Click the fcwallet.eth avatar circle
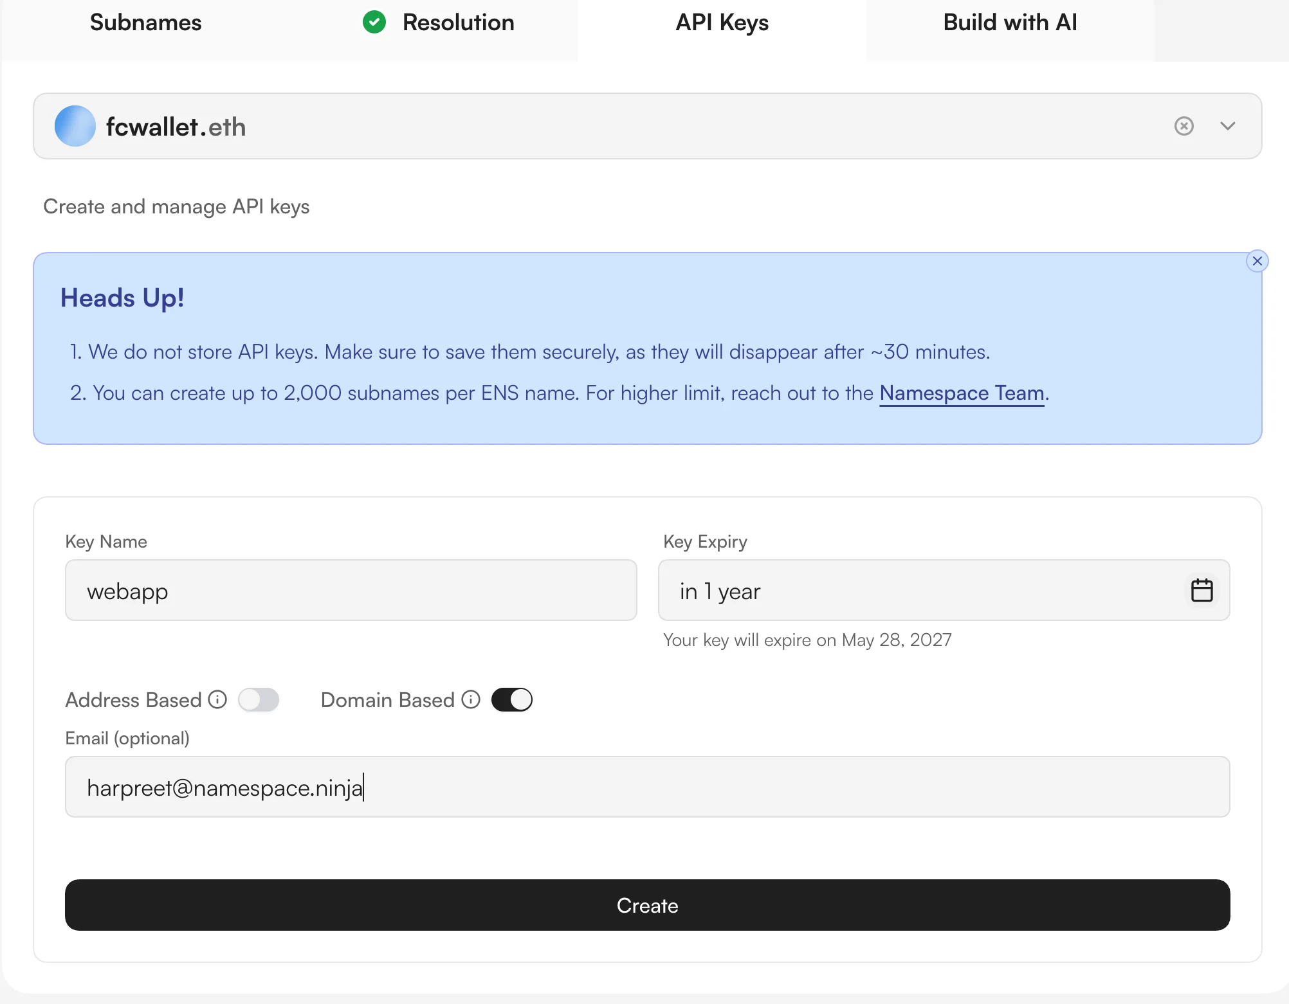Screen dimensions: 1289x1004 (75, 126)
